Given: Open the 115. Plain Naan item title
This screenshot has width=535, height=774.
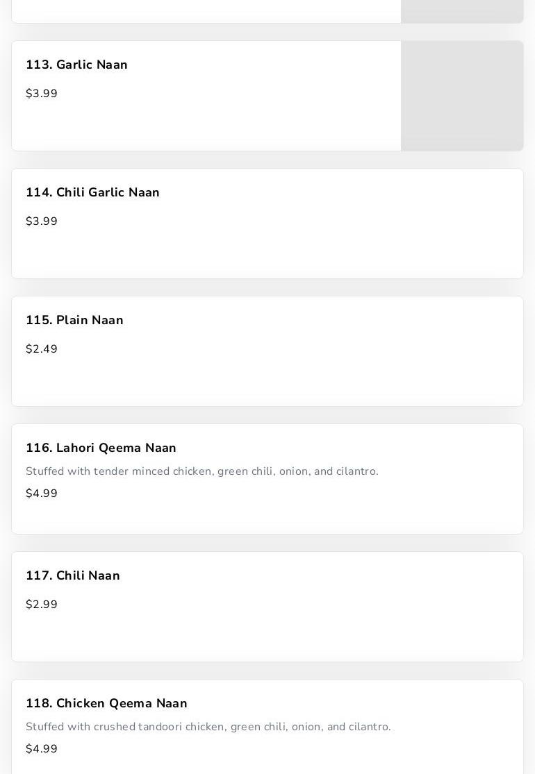Looking at the screenshot, I should [74, 320].
